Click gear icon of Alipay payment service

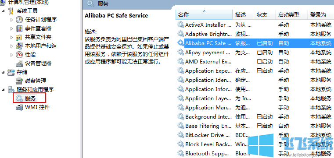click(181, 52)
